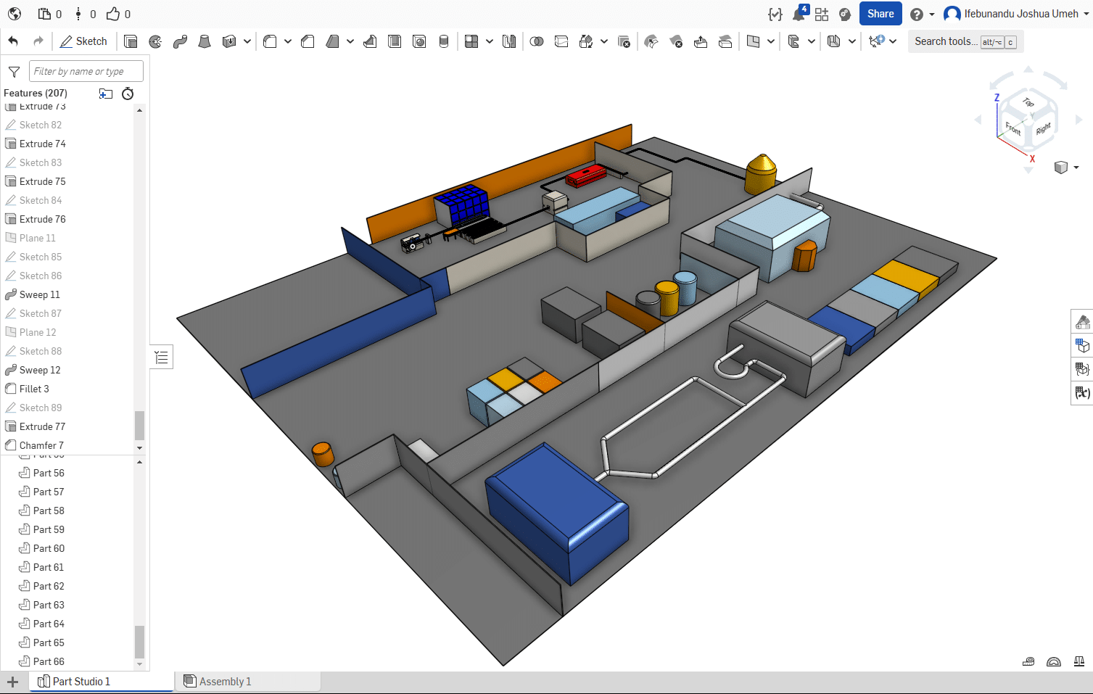The height and width of the screenshot is (694, 1093).
Task: Select the Sweep tool in the toolbar
Action: pyautogui.click(x=180, y=41)
